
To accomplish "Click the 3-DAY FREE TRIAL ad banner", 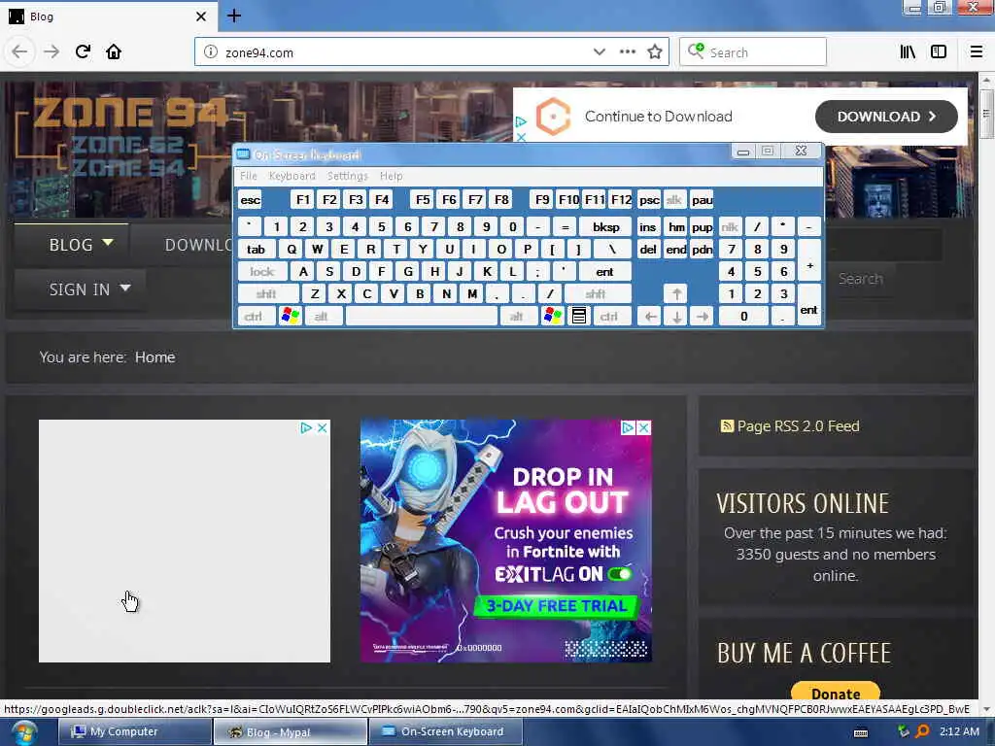I will coord(557,606).
